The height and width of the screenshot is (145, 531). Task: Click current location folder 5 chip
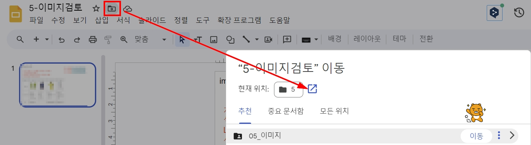click(288, 89)
